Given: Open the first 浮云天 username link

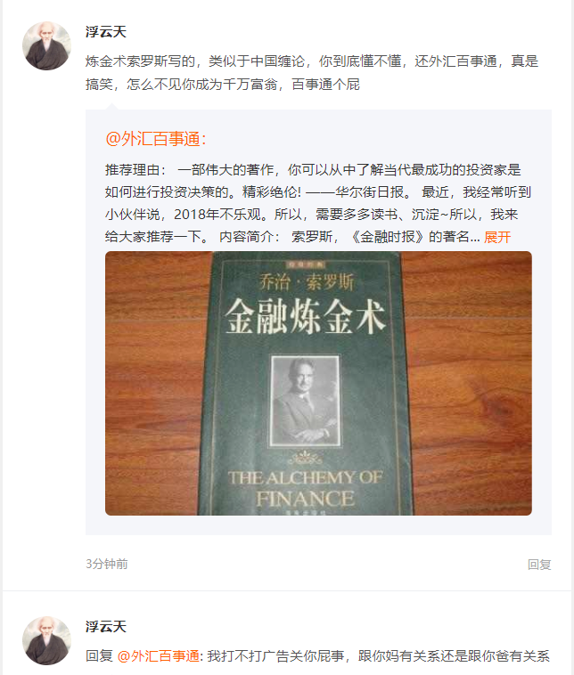Looking at the screenshot, I should (x=105, y=32).
